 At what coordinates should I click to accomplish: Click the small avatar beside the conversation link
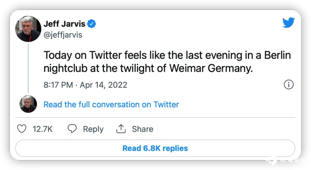pos(28,104)
